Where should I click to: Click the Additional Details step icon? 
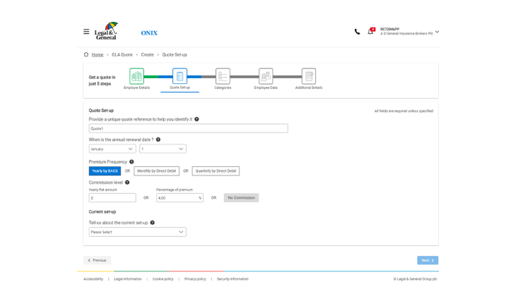308,76
